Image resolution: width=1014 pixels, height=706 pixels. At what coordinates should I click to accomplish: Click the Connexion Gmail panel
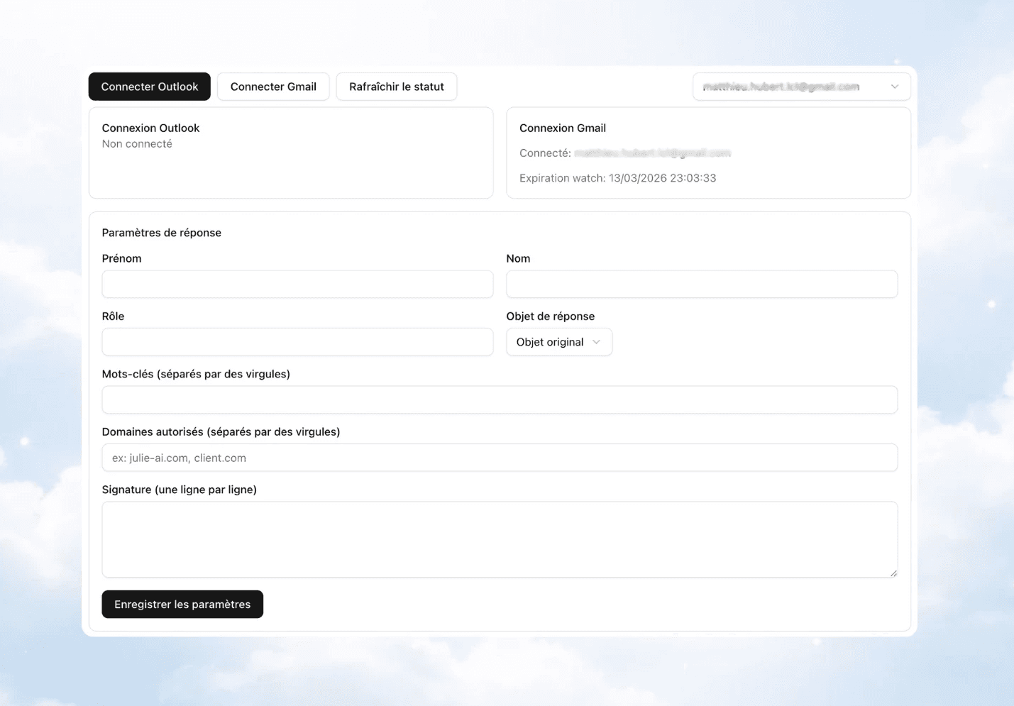pos(707,153)
